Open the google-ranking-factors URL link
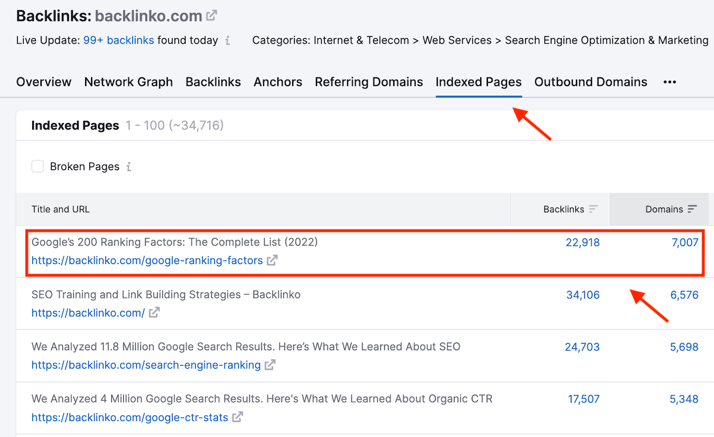Screen dimensions: 714x437 coord(147,260)
